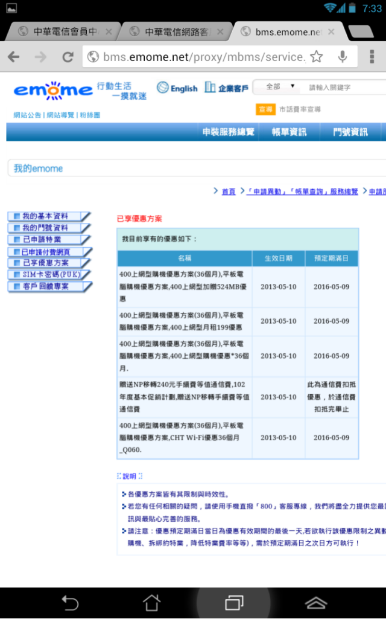
Task: Tap the battery status icon
Action: tap(352, 7)
